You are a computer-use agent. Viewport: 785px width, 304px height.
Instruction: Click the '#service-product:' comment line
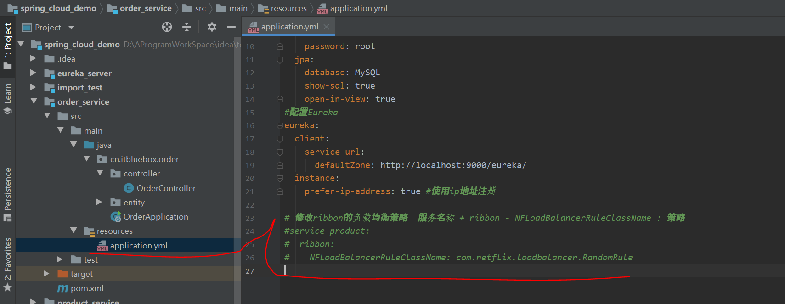327,231
